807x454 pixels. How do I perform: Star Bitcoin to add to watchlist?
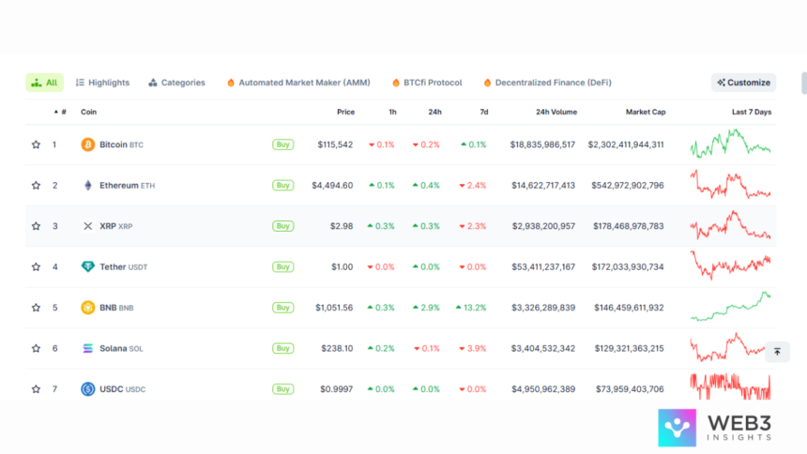[x=36, y=144]
